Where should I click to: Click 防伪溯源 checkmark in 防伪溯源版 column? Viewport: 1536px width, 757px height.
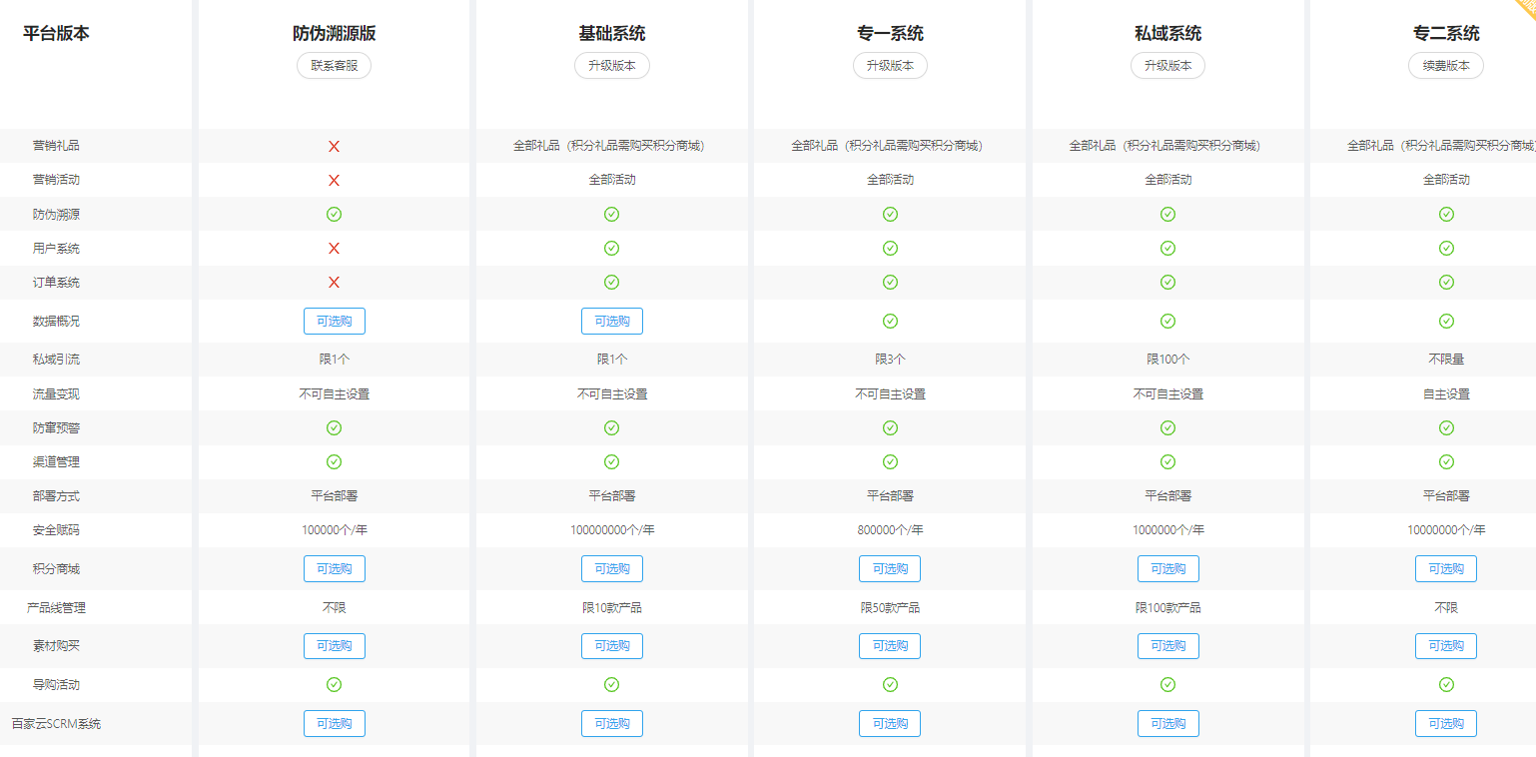click(x=335, y=214)
